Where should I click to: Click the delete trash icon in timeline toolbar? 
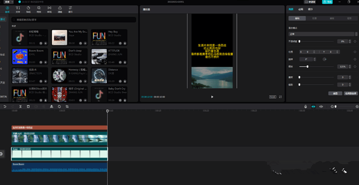[x=28, y=107]
